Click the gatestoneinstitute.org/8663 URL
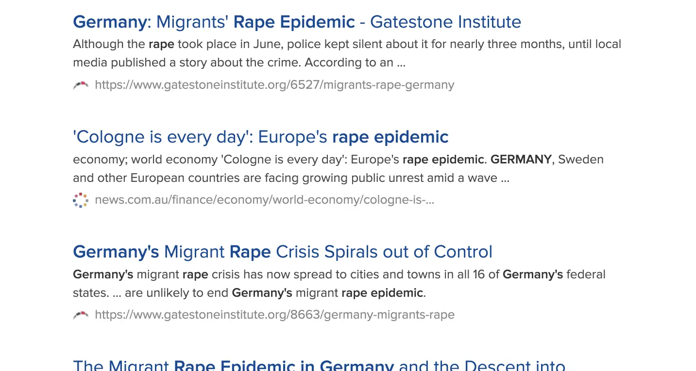 click(274, 315)
